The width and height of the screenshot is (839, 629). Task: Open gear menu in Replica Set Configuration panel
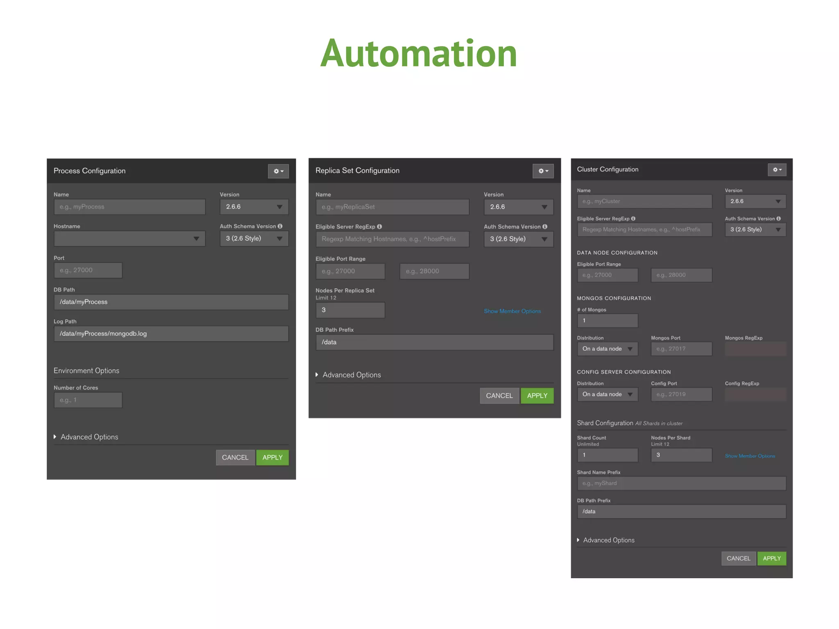point(543,171)
